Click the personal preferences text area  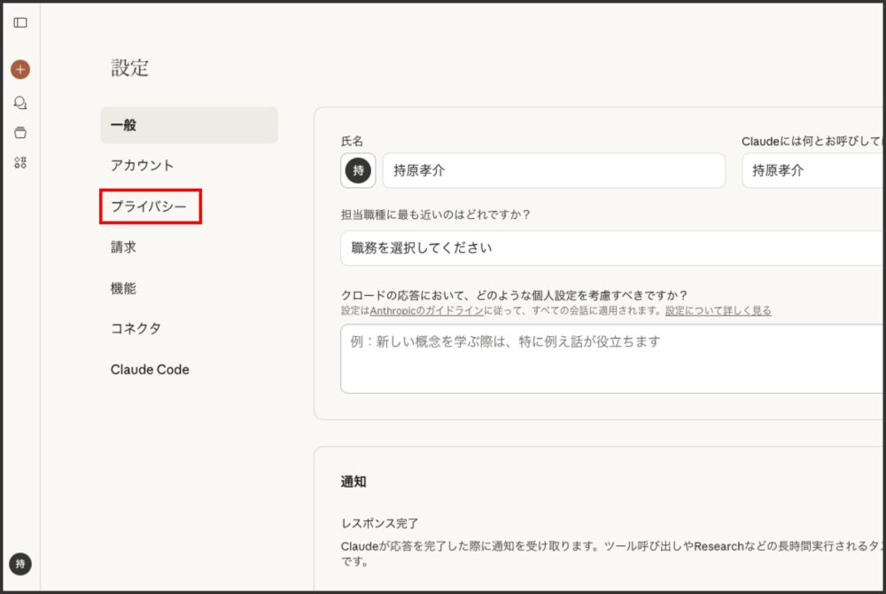click(611, 358)
